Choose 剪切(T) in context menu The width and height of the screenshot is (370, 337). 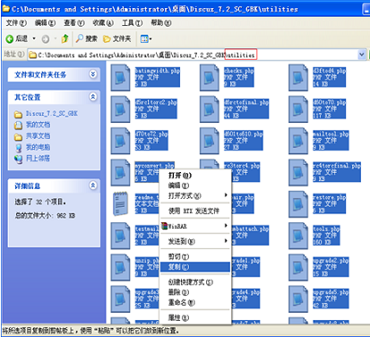(195, 256)
